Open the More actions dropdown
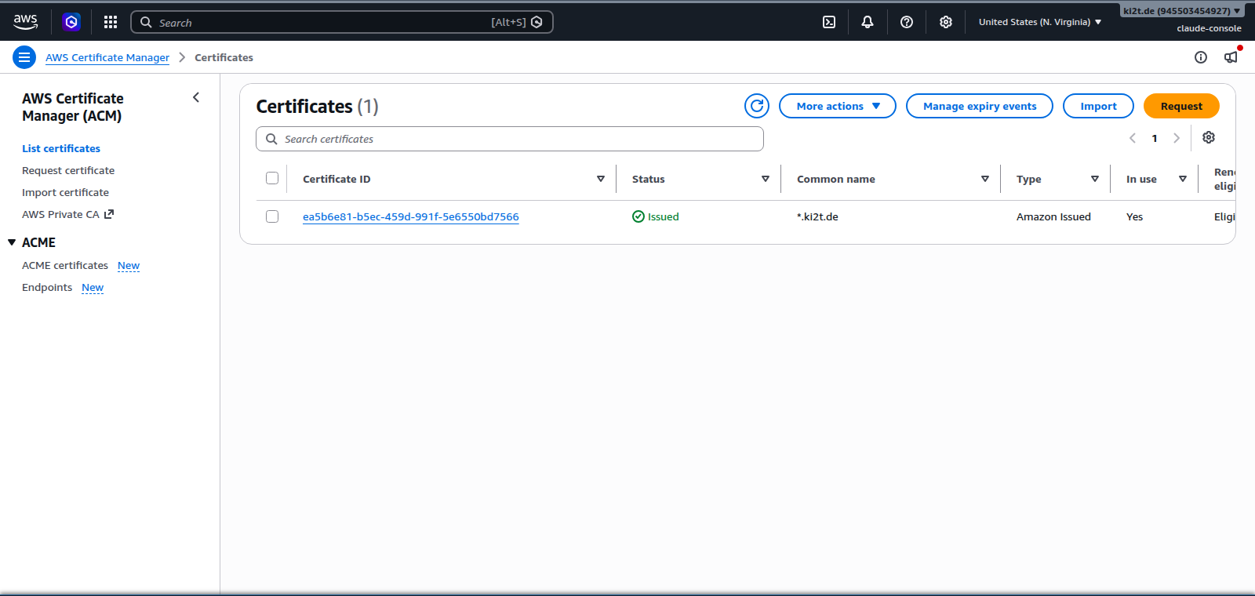 (838, 106)
